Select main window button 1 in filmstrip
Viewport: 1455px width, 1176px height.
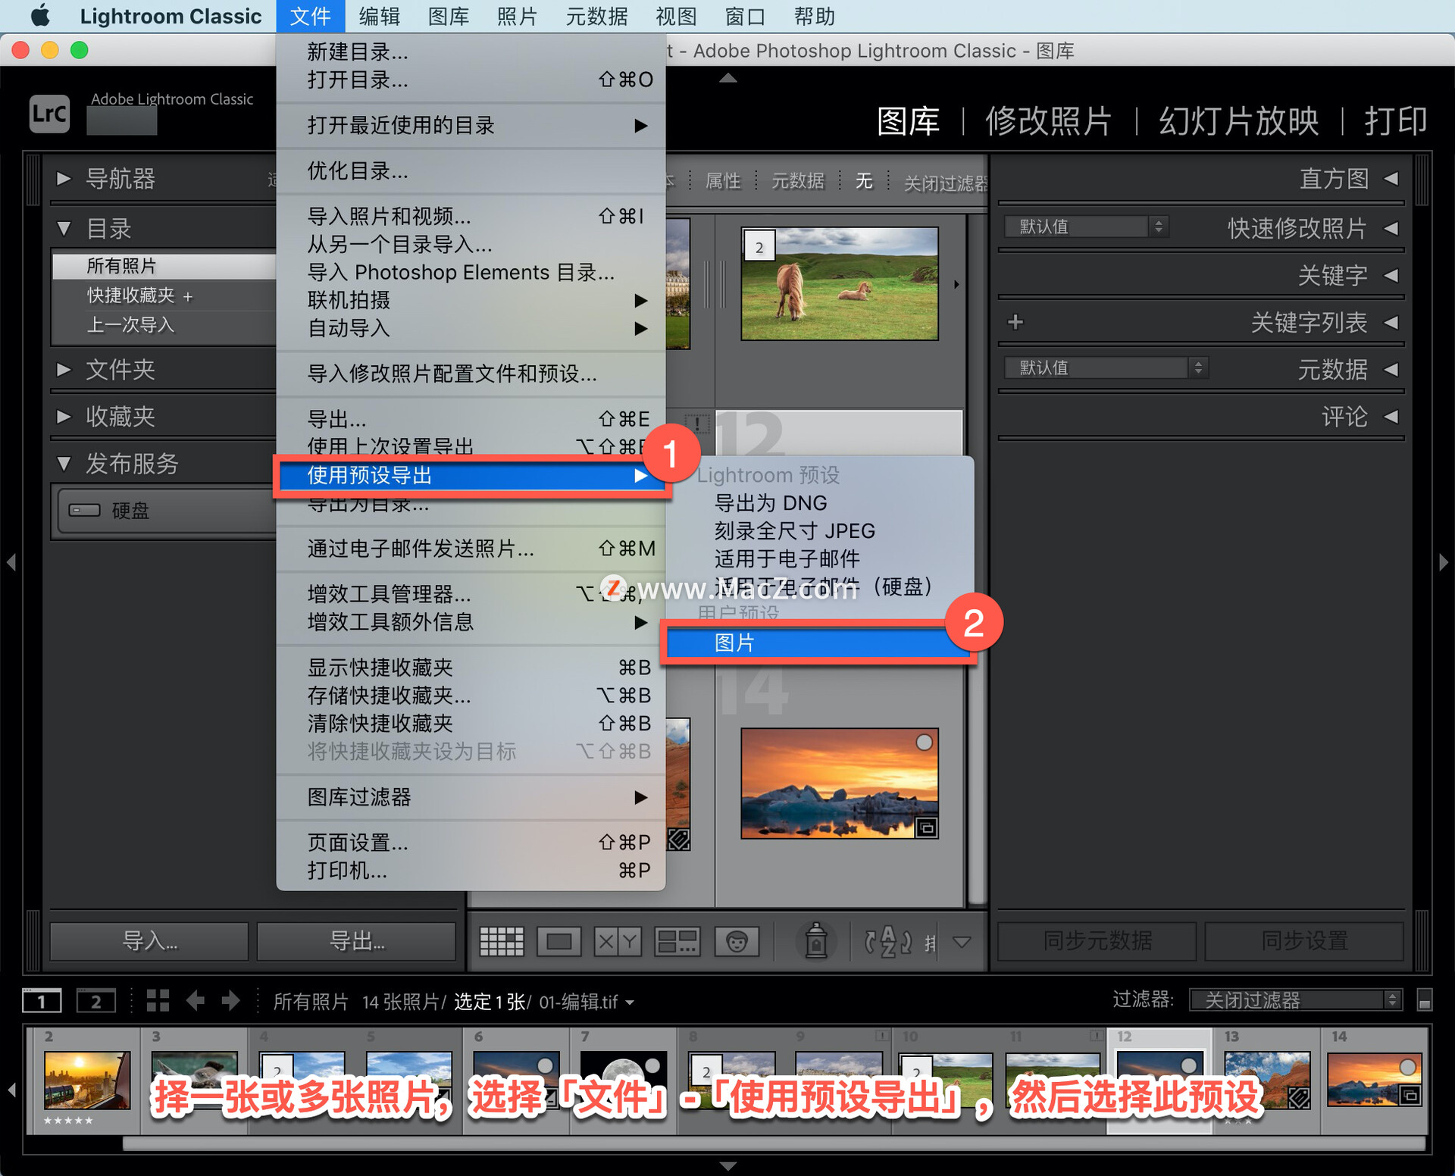[42, 1002]
